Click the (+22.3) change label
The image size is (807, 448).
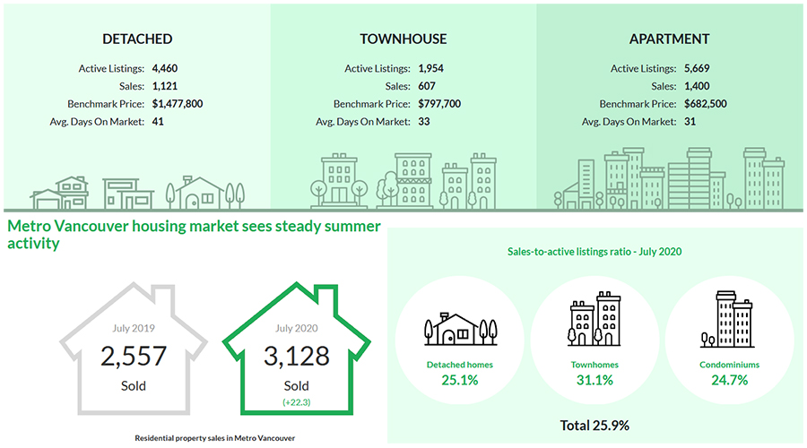(297, 402)
